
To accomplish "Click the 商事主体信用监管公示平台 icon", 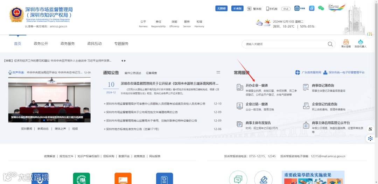I will point(306,125).
